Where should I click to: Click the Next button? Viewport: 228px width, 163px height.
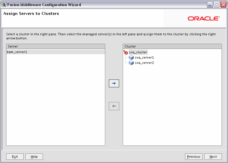point(213,157)
